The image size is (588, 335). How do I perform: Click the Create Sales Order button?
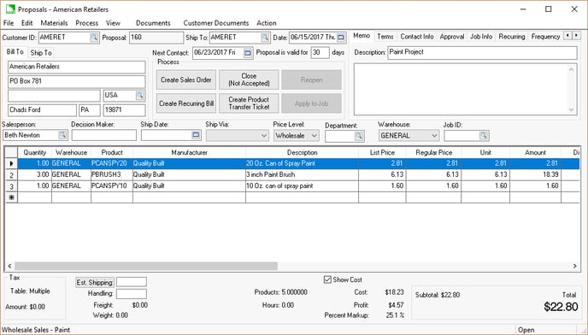click(186, 80)
